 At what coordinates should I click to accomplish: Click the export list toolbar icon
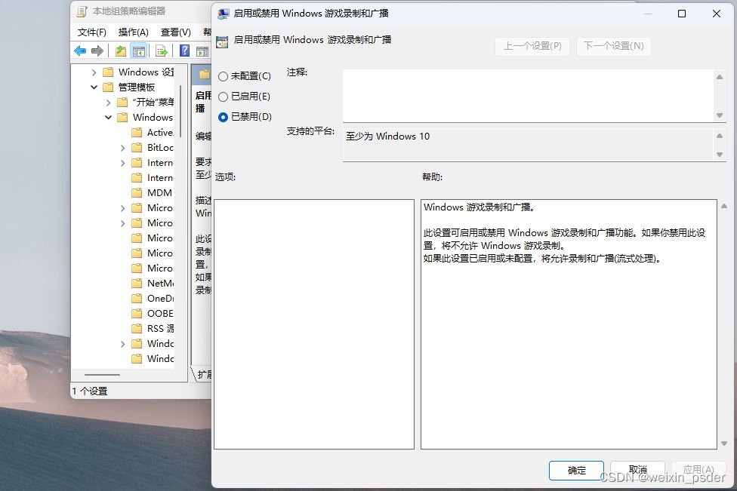pyautogui.click(x=161, y=51)
